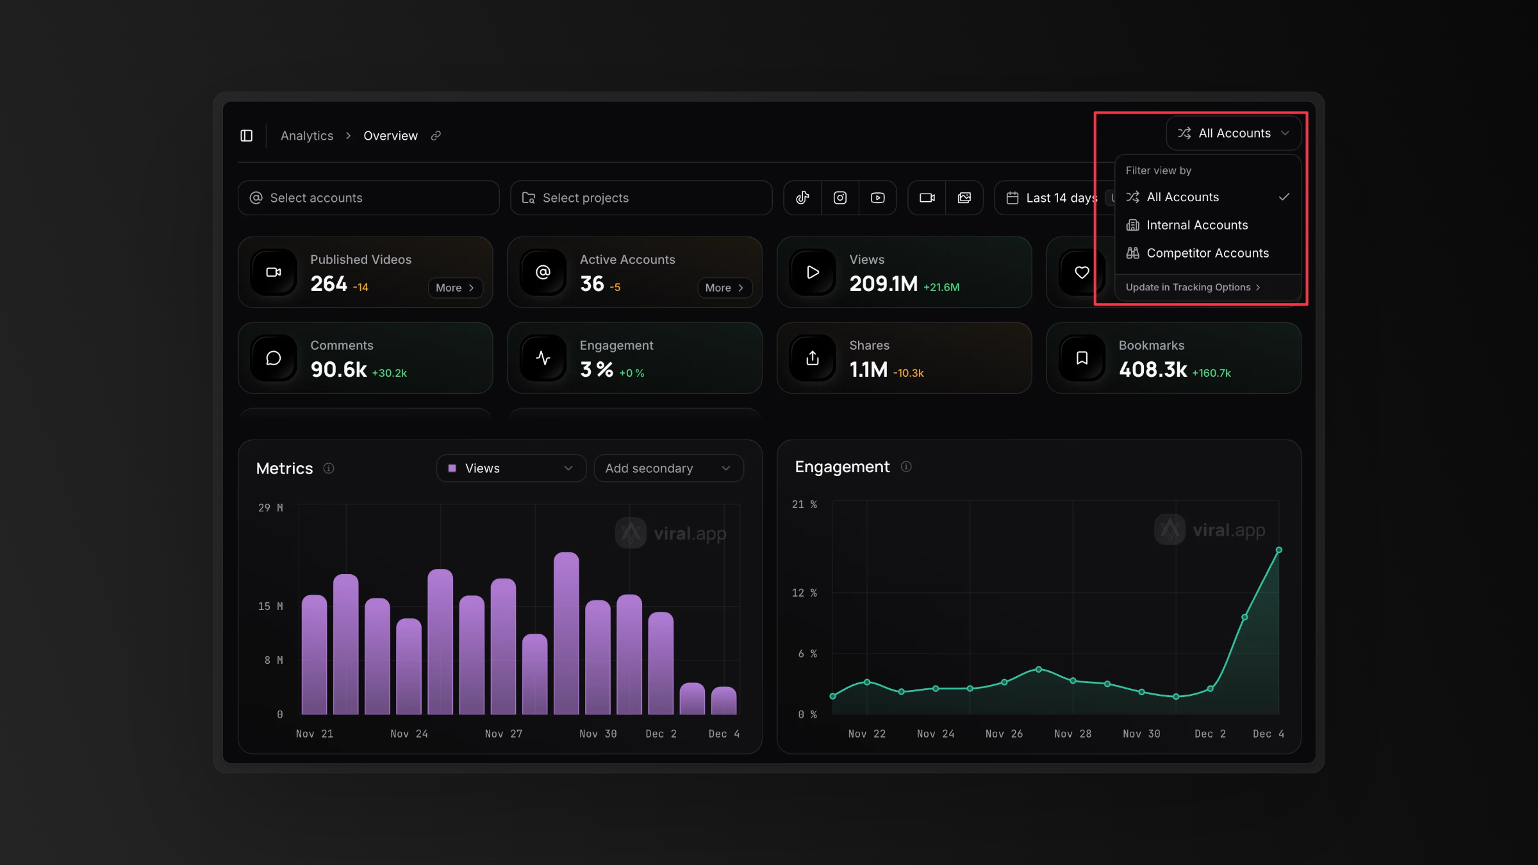Filter by TikTok platform icon
The width and height of the screenshot is (1538, 865).
click(x=802, y=198)
